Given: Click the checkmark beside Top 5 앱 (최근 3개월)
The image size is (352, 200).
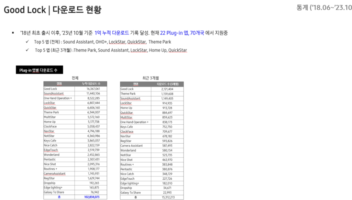Looking at the screenshot, I should click(x=27, y=50).
